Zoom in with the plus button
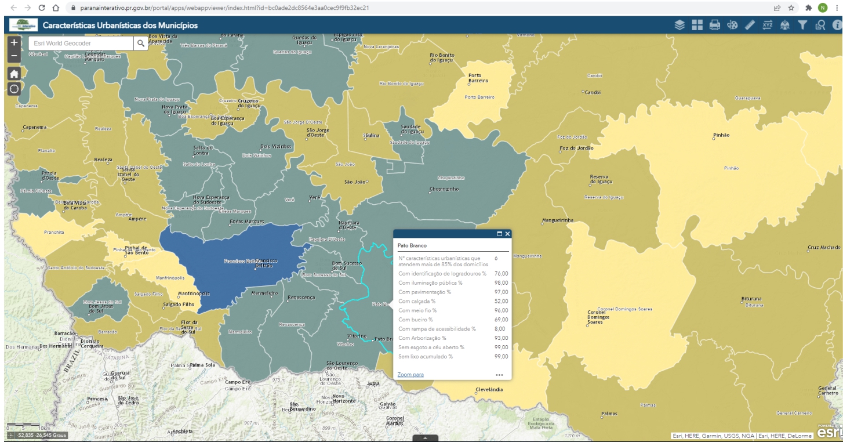This screenshot has width=843, height=442. pos(14,43)
